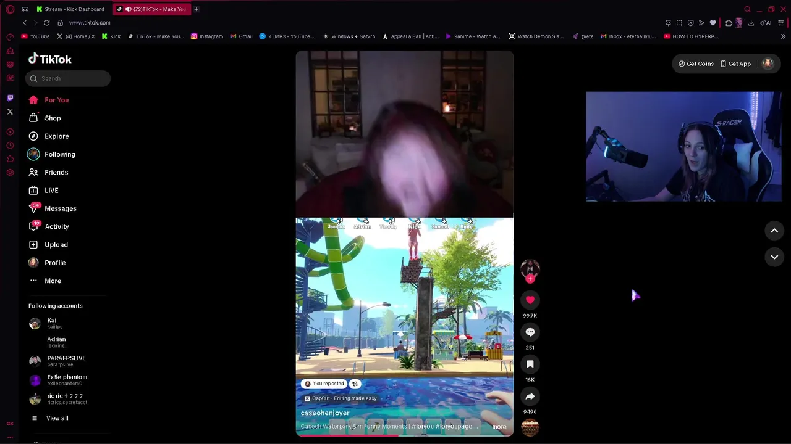The height and width of the screenshot is (444, 791).
Task: Open the browser AI assistant
Action: (x=766, y=23)
